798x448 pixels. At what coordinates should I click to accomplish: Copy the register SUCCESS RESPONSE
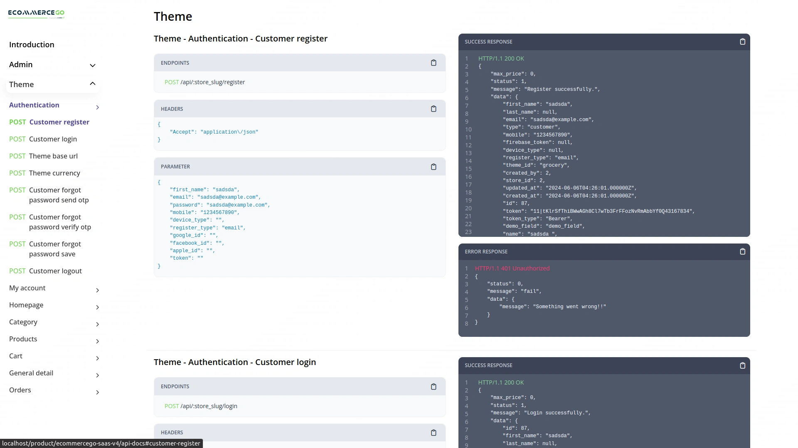point(742,41)
